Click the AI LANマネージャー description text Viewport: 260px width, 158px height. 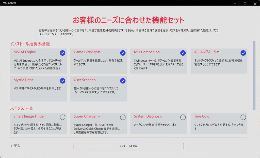[x=218, y=62]
